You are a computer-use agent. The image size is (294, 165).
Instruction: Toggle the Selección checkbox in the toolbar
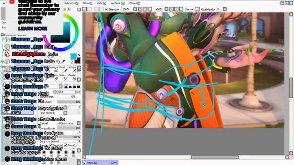click(107, 9)
